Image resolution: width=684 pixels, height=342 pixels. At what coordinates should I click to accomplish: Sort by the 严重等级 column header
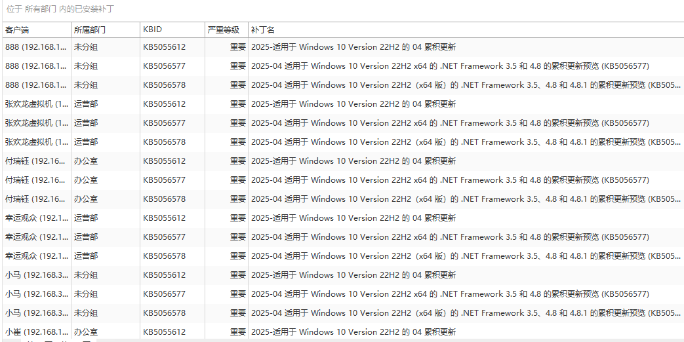(227, 30)
